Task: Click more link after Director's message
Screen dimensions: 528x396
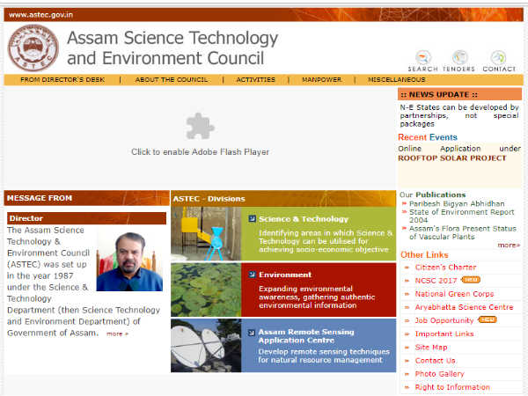Action: tap(117, 334)
